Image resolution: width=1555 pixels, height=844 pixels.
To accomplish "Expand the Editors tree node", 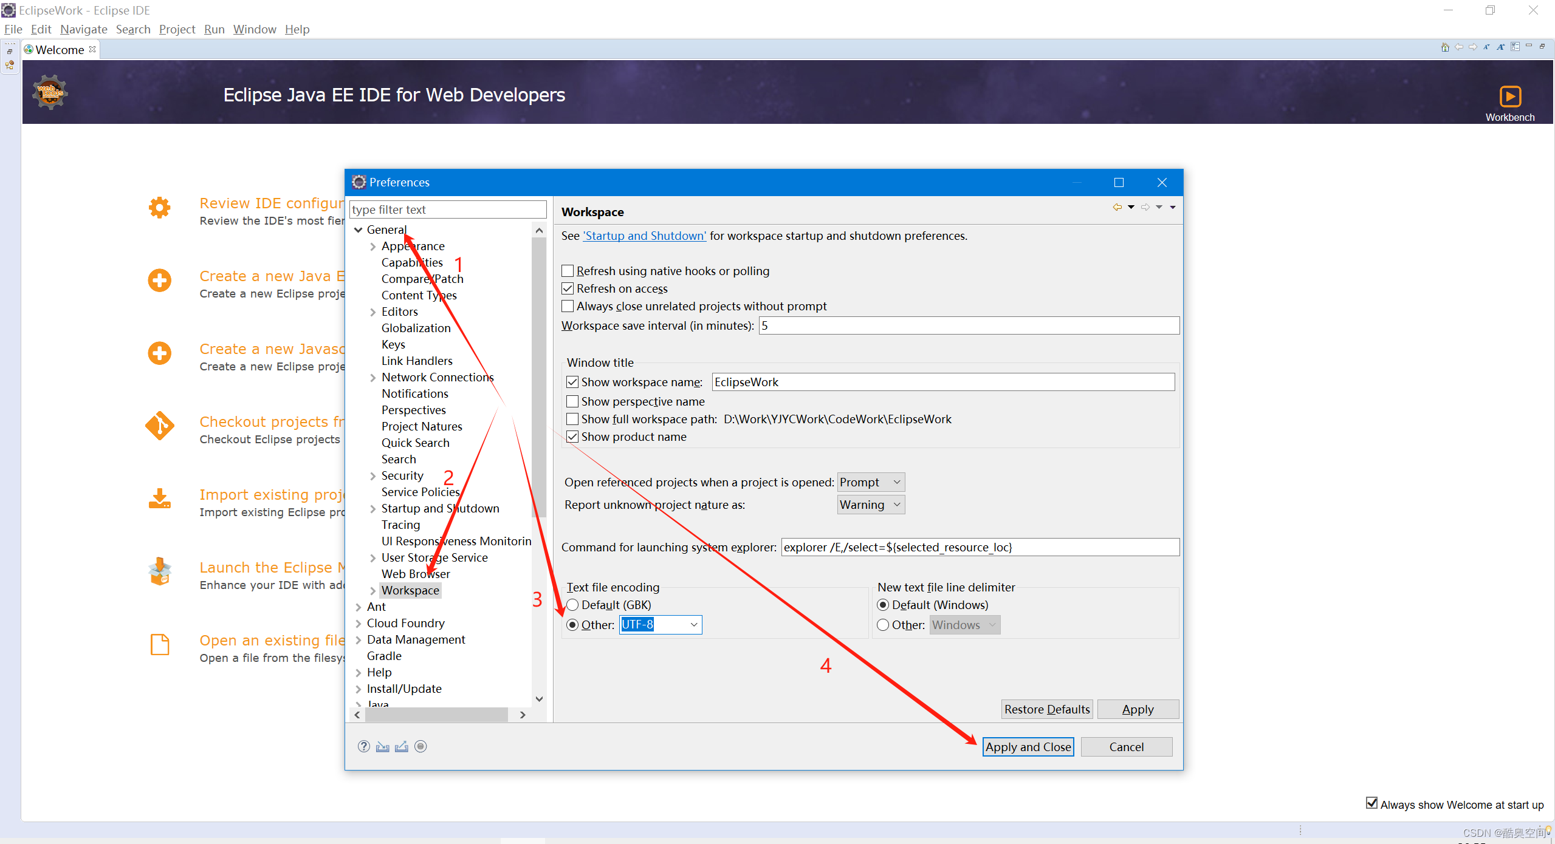I will pyautogui.click(x=373, y=312).
